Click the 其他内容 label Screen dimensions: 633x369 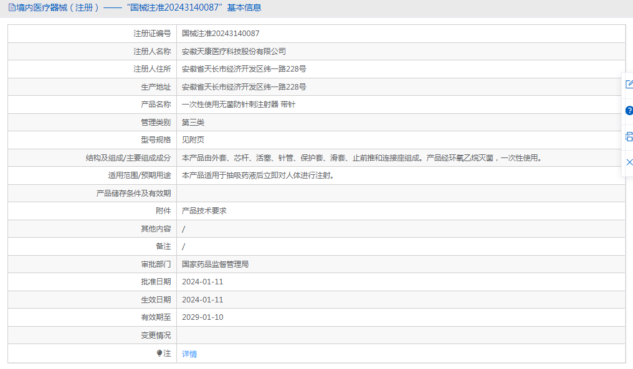pos(156,228)
